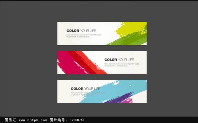Click "COLOR YOUR LIFE" heading in blue banner
Screen dimensions: 198x123
pos(85,89)
